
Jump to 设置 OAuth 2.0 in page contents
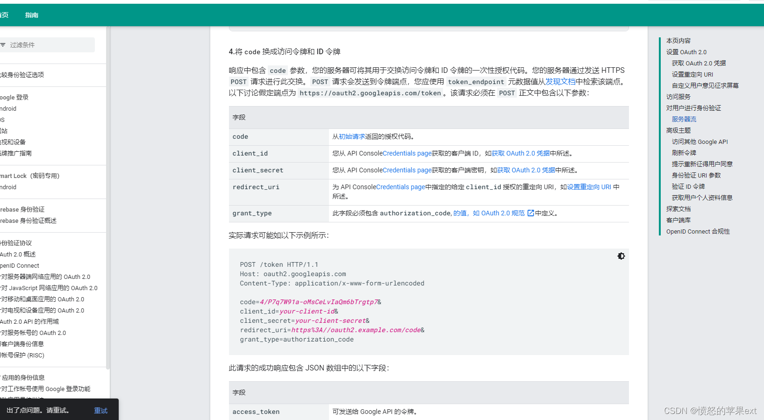686,52
